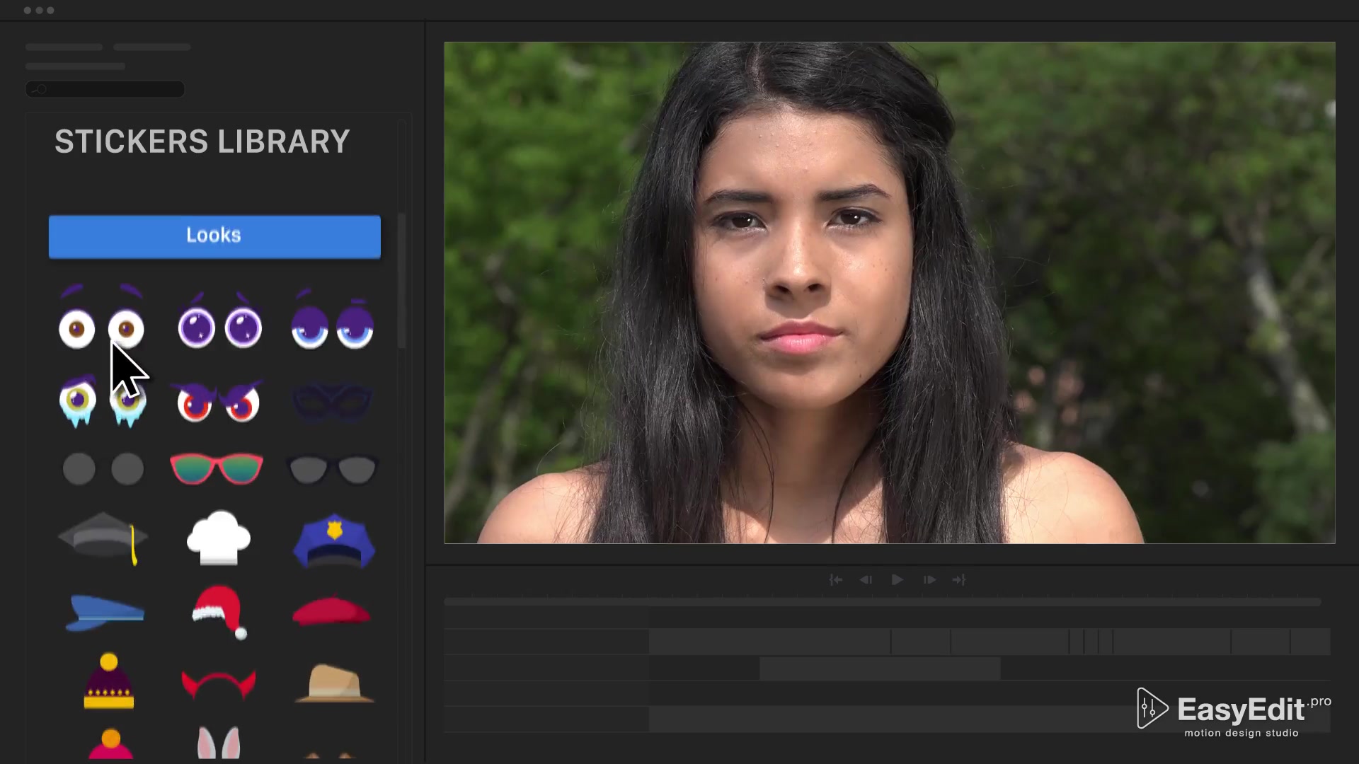Choose the white chef hat sticker
Screen dimensions: 1359x764
[x=218, y=538]
